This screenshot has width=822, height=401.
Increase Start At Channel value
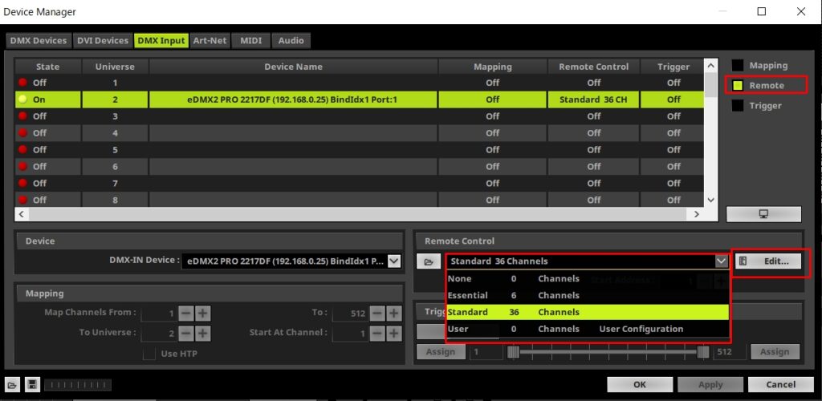click(393, 333)
